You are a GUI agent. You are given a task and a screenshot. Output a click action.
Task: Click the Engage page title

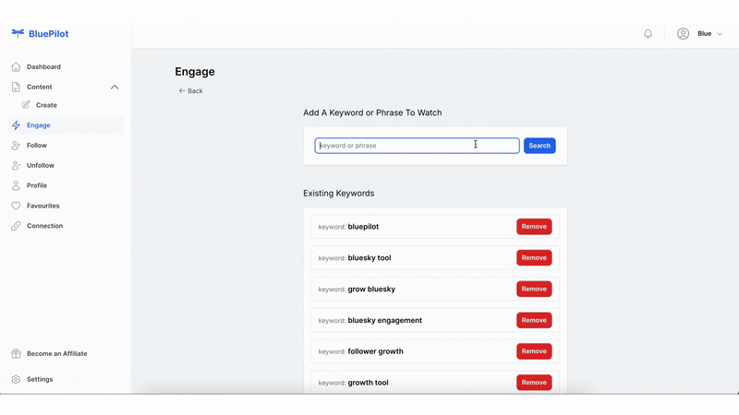(x=195, y=72)
